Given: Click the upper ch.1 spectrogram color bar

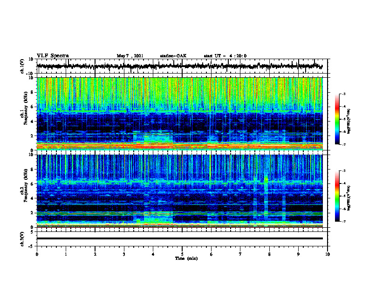Looking at the screenshot, I should [x=337, y=119].
